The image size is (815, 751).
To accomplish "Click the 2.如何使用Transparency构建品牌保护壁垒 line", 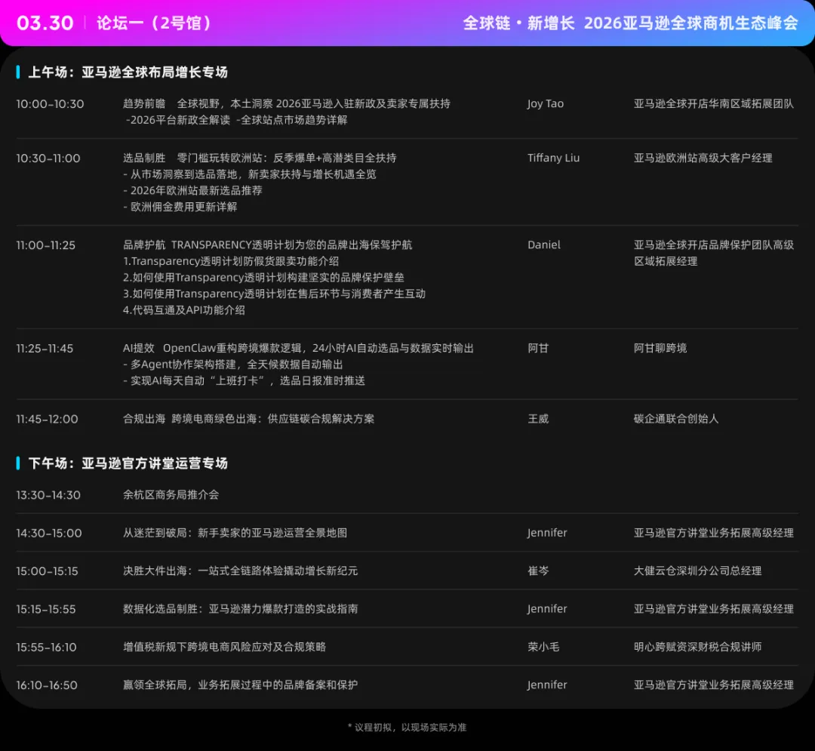I will click(x=263, y=278).
